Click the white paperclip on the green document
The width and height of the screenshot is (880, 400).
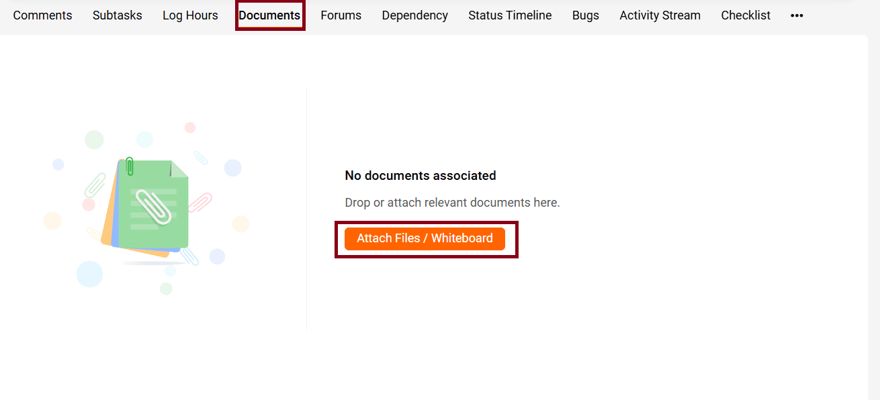click(154, 205)
